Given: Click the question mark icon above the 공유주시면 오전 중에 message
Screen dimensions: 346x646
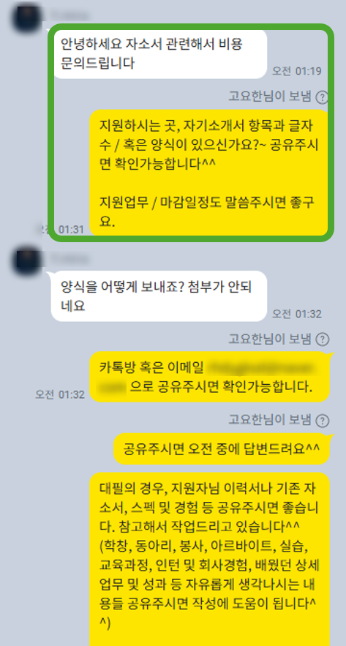Looking at the screenshot, I should tap(322, 421).
